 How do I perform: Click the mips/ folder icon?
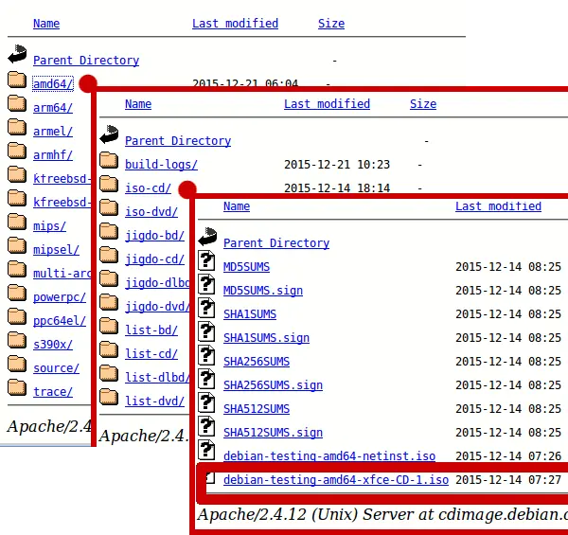tap(17, 222)
